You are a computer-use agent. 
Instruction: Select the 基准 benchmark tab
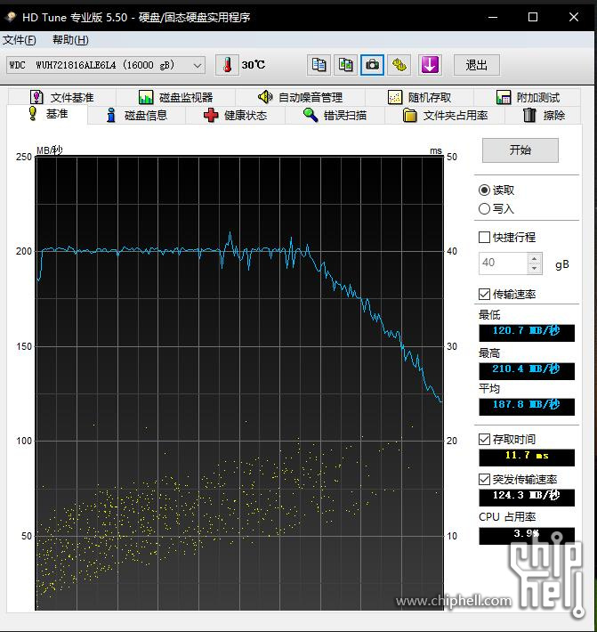[47, 114]
